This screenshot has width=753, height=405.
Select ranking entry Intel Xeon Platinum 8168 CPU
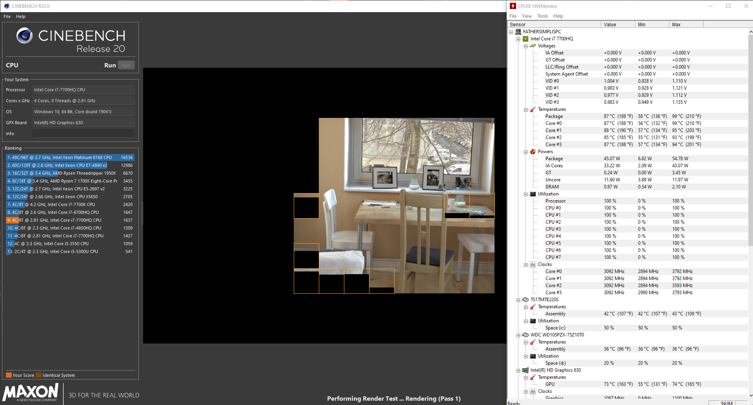point(70,157)
